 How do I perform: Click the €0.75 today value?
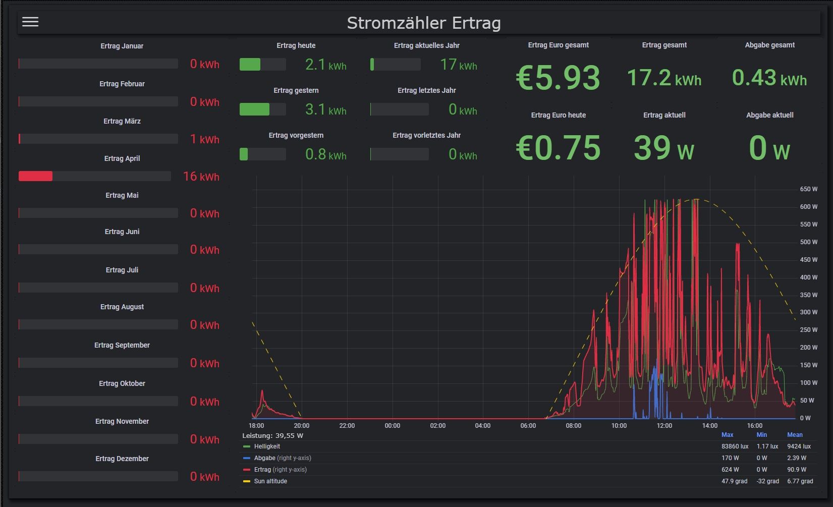coord(558,148)
